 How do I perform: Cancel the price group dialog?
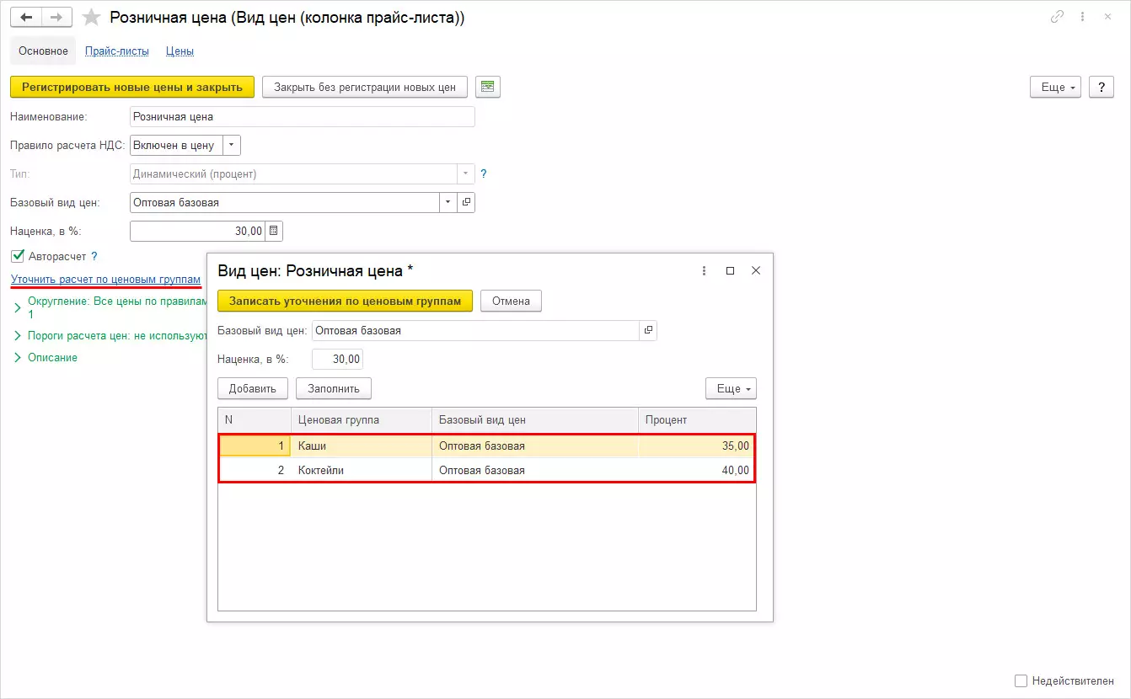511,301
